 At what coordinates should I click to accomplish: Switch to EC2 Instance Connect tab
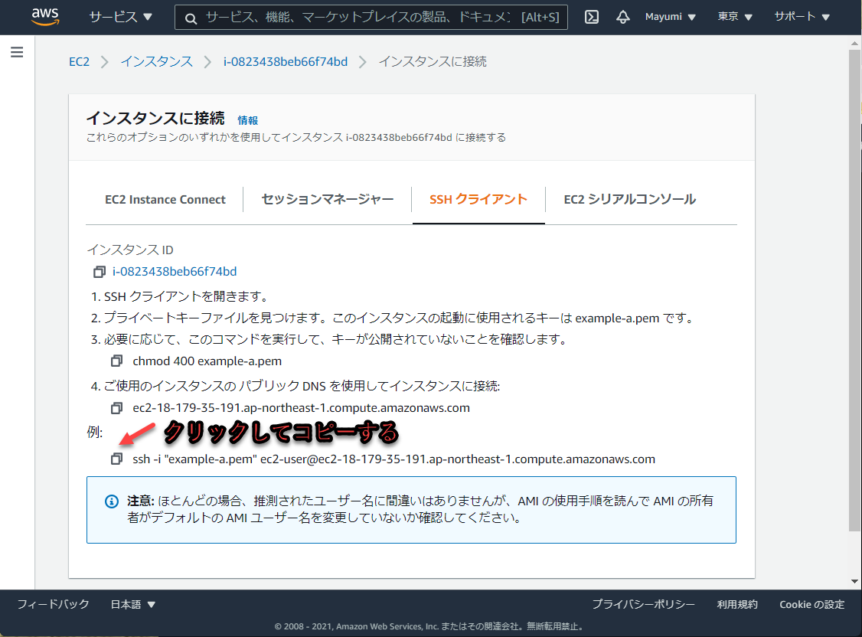[x=165, y=200]
